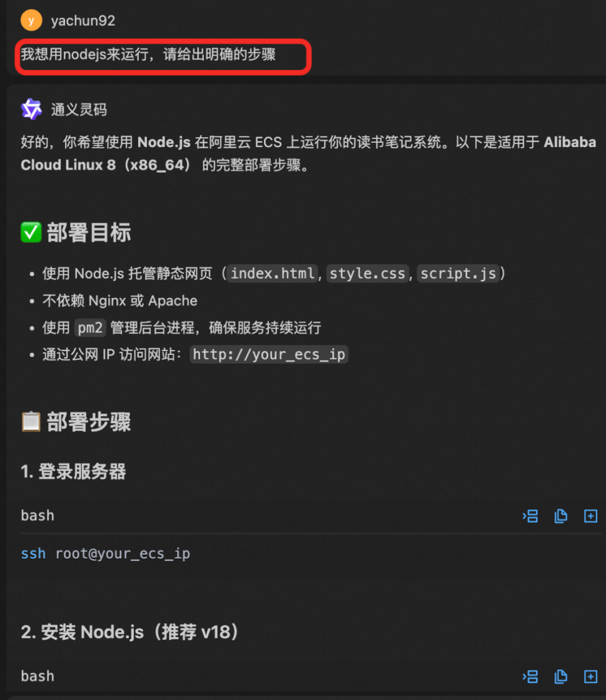Click the 通义灵码 assistant name

pyautogui.click(x=79, y=110)
